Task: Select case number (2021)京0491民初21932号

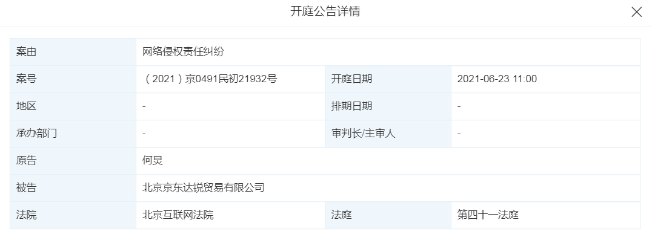Action: [x=210, y=79]
